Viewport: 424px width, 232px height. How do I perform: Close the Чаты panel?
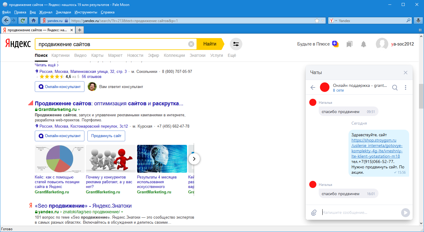(406, 73)
